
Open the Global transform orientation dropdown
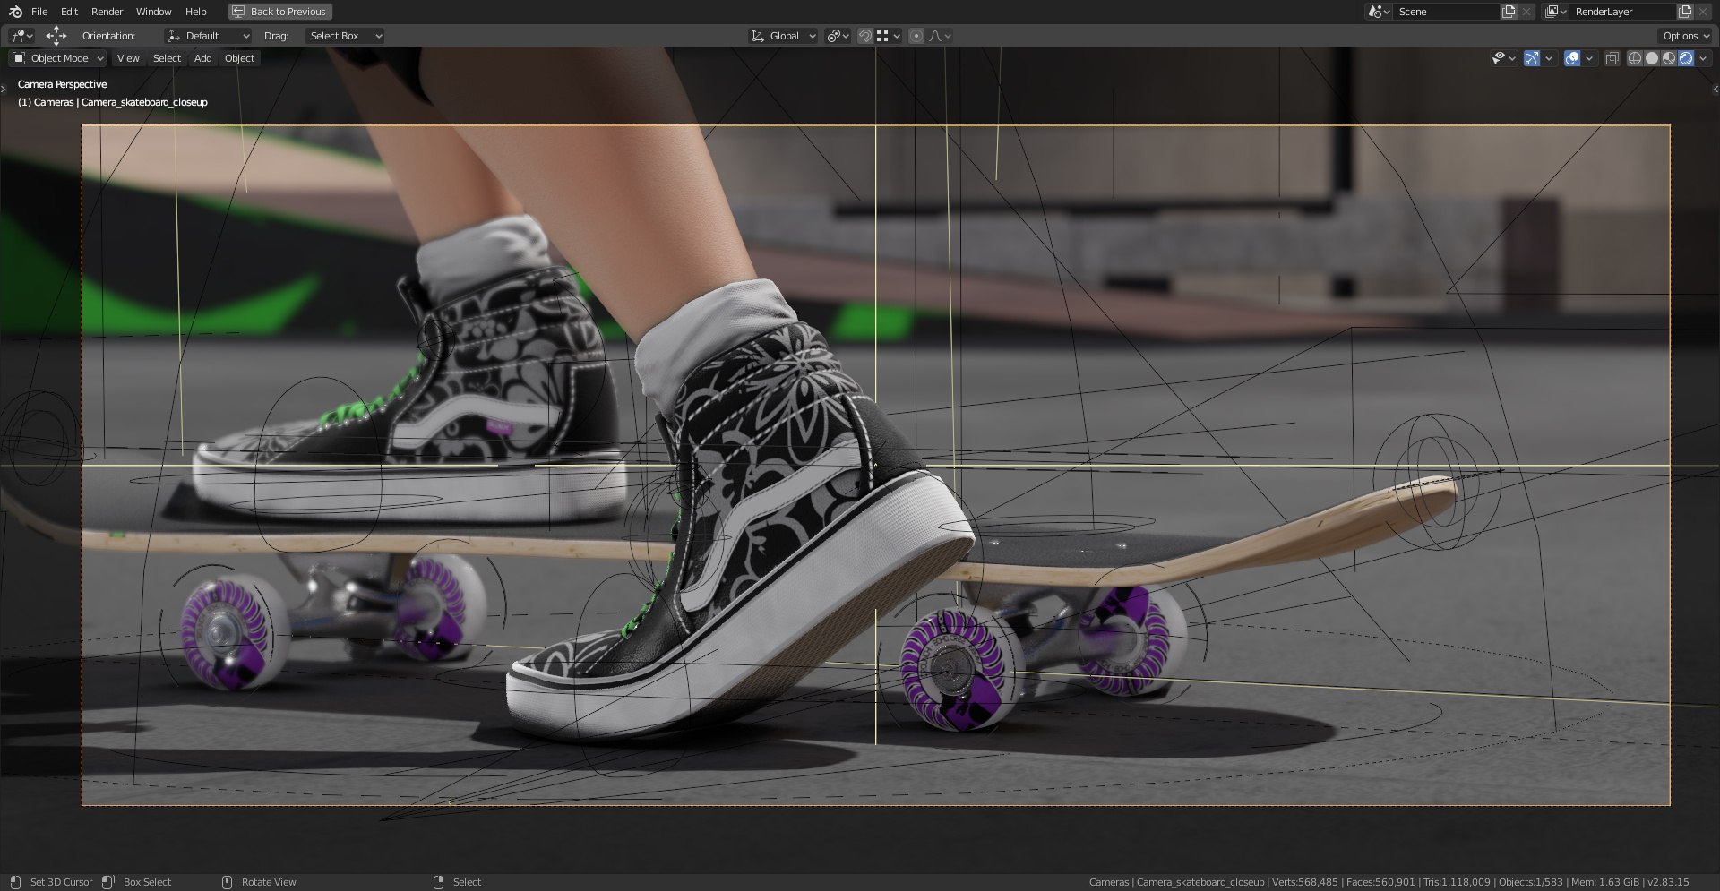(783, 36)
